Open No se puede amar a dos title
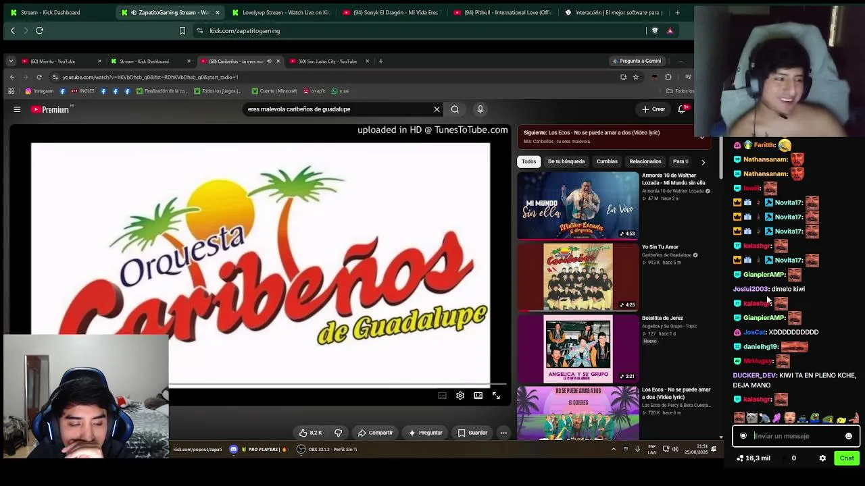 coord(676,393)
